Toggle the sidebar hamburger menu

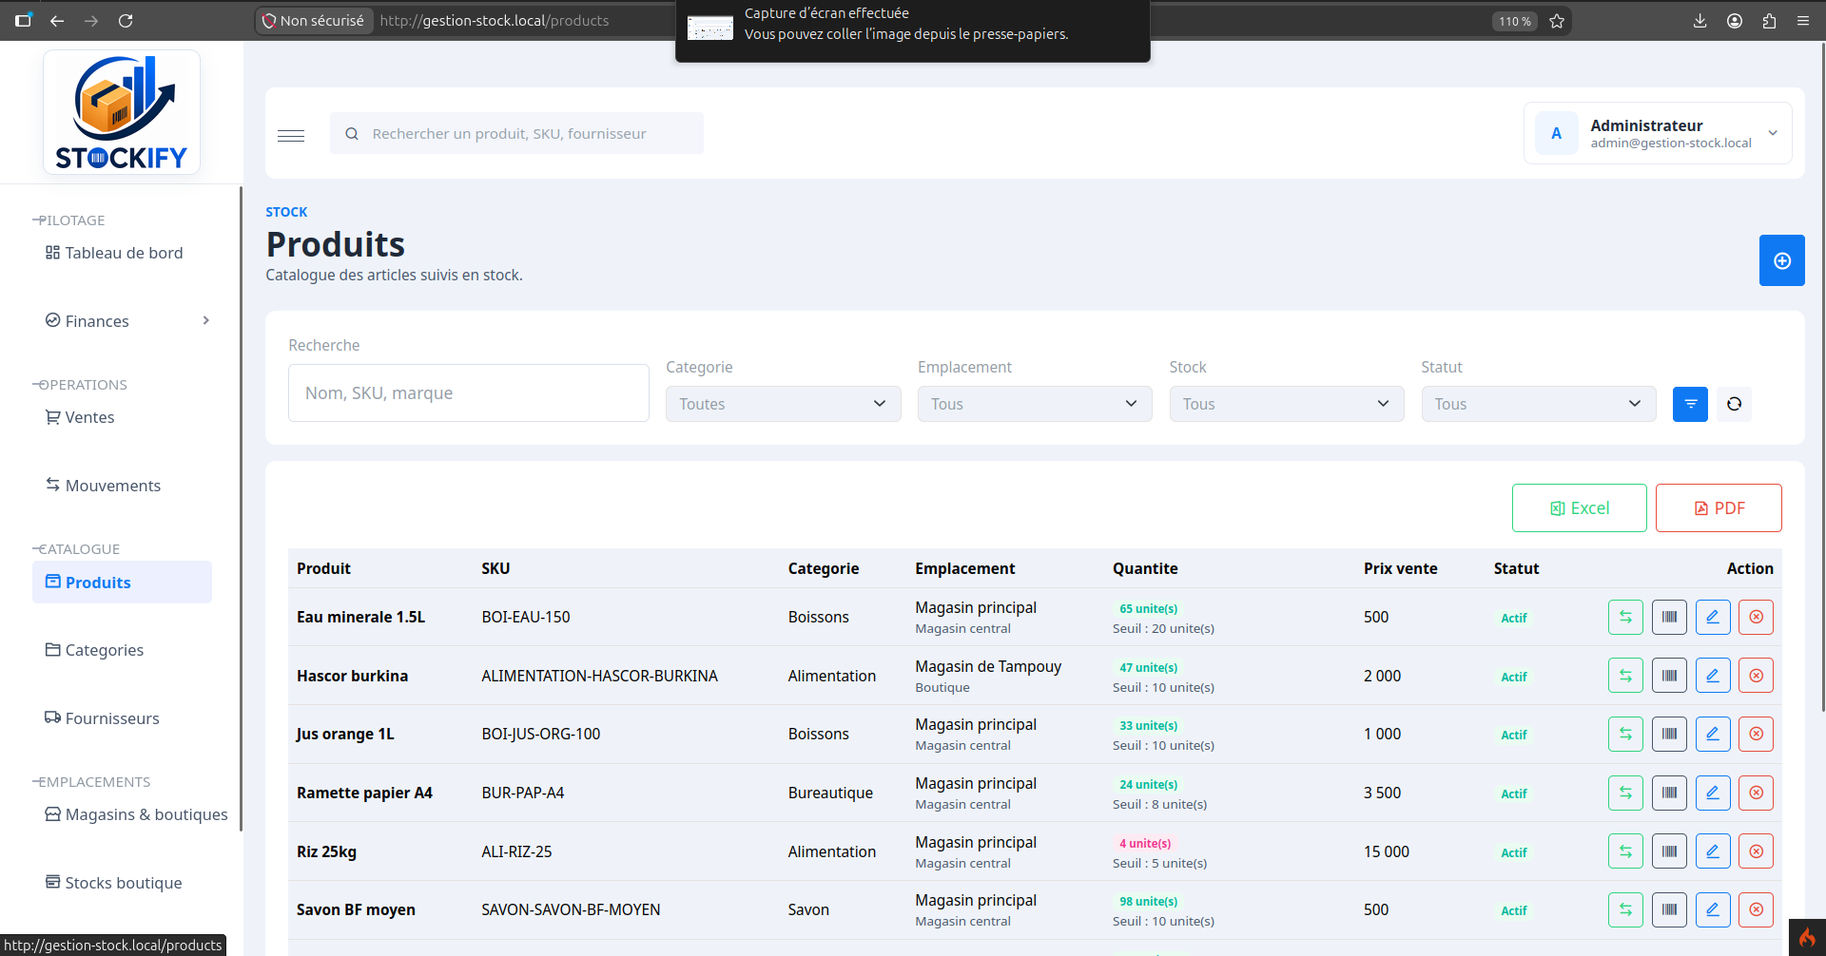pyautogui.click(x=291, y=134)
